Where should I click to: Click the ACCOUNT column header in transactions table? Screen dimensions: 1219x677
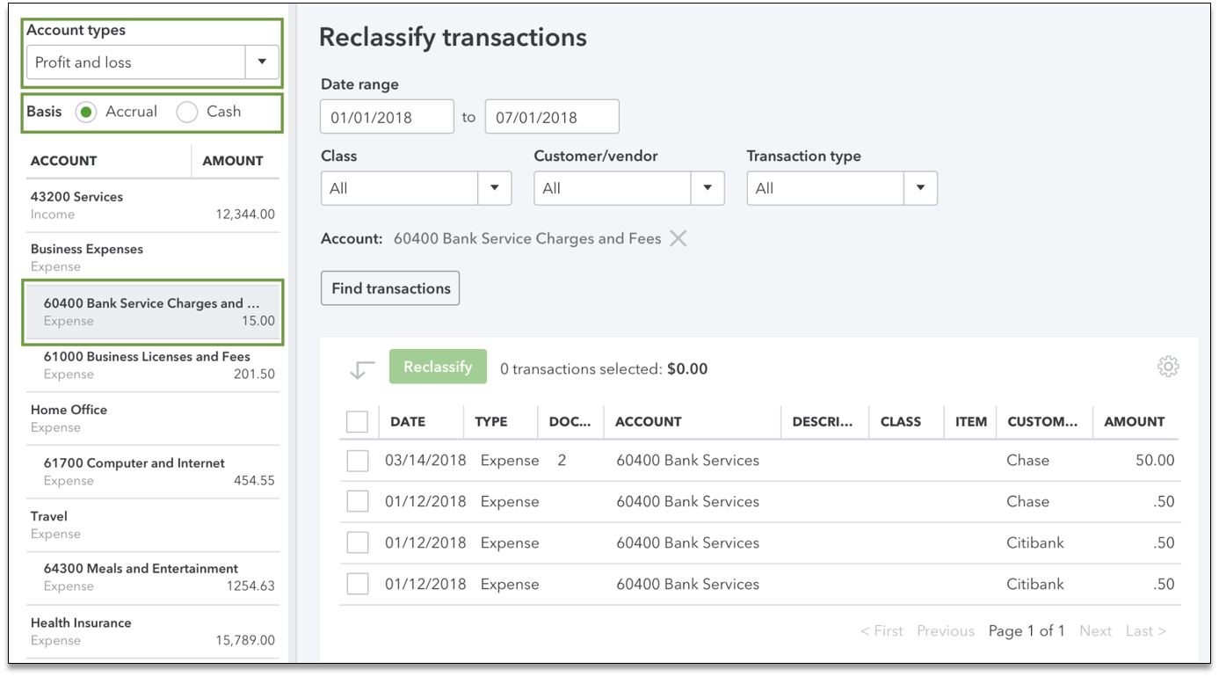tap(649, 422)
